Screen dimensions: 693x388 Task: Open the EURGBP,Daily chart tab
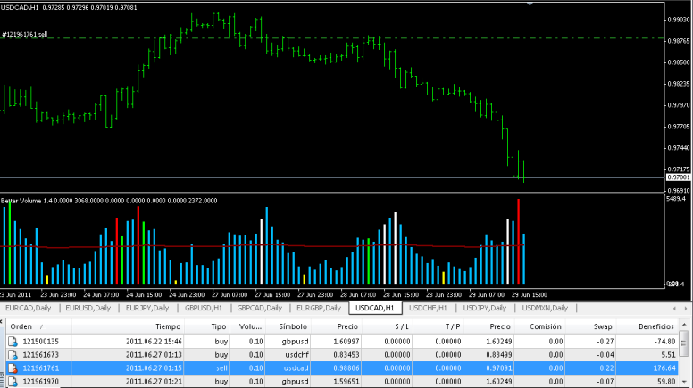(x=320, y=308)
